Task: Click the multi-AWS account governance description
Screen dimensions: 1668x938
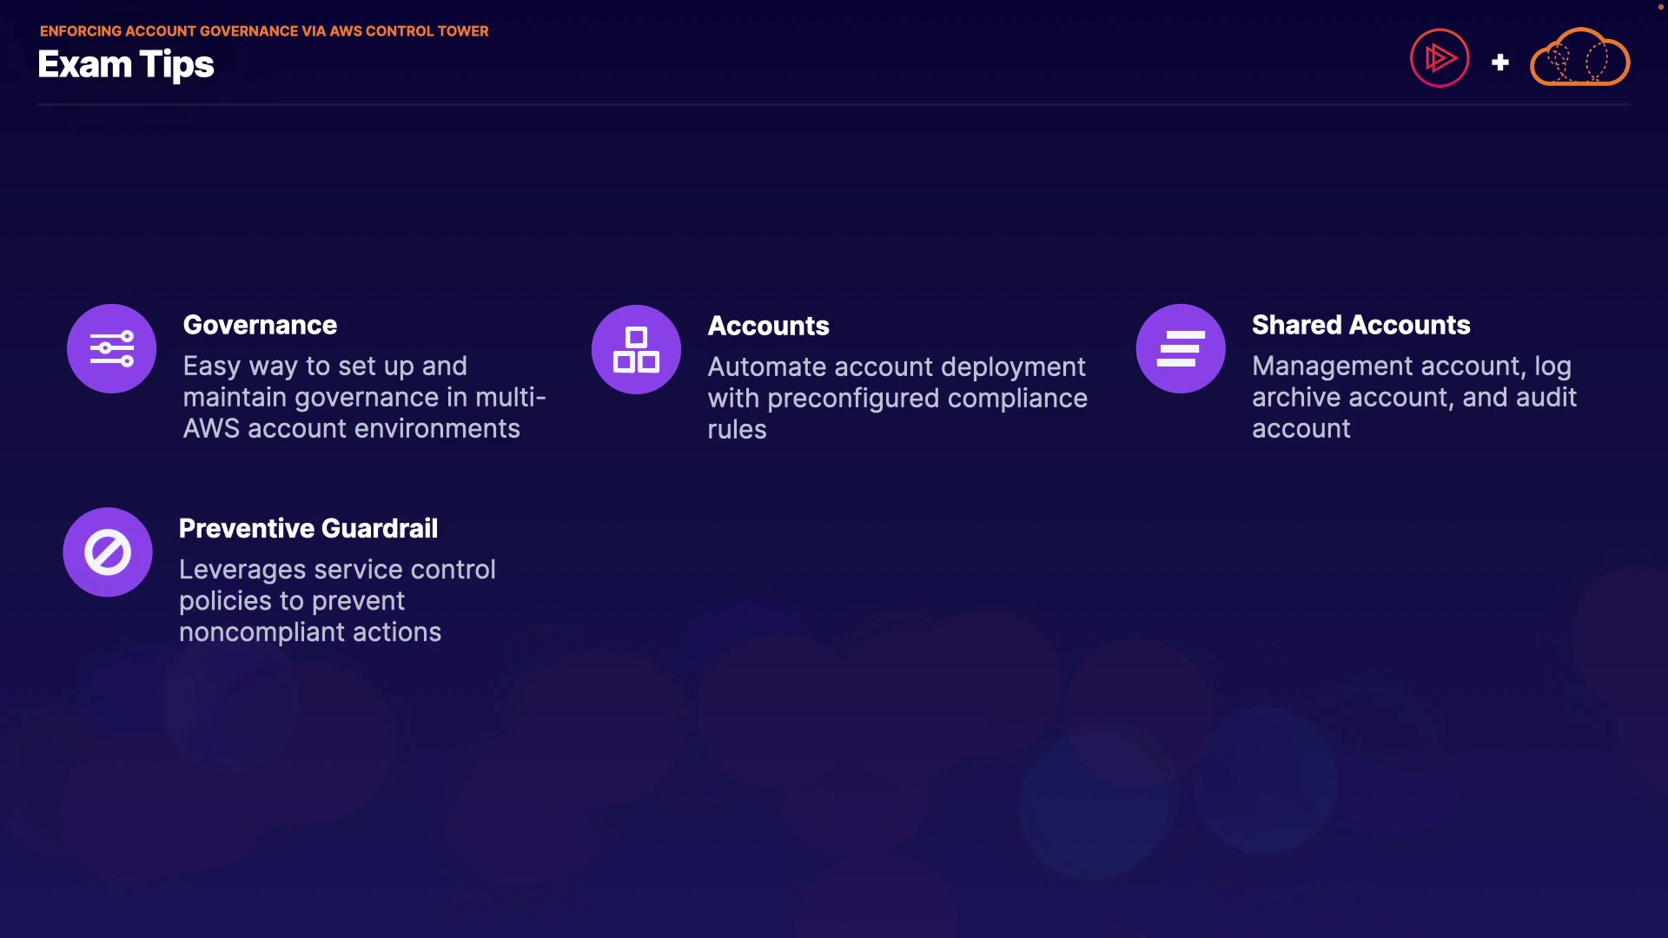Action: [364, 397]
